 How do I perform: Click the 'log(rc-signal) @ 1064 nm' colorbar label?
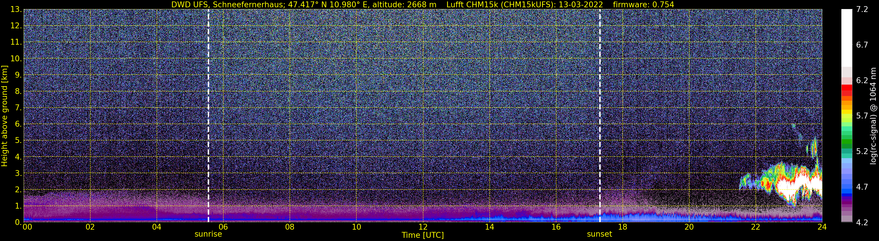(x=874, y=116)
